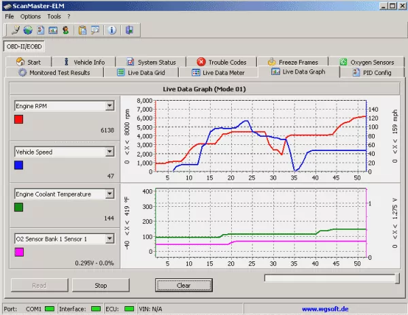This screenshot has width=408, height=315.
Task: Click the document report icon in toolbar
Action: (x=39, y=31)
